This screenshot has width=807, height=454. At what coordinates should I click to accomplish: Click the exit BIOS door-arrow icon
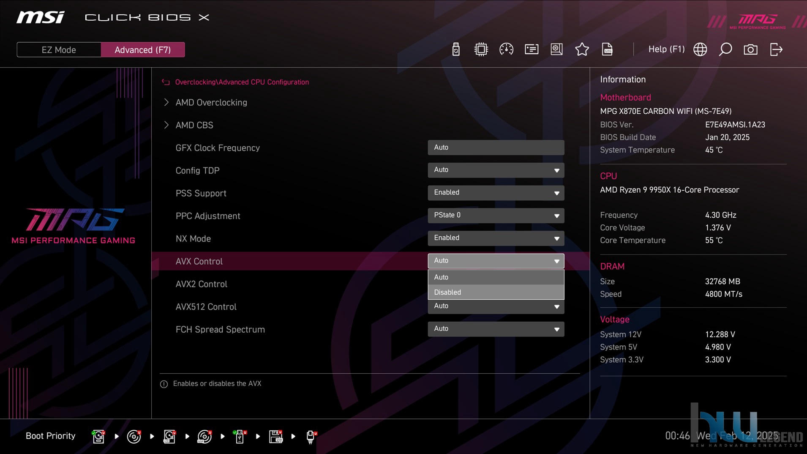click(x=776, y=49)
